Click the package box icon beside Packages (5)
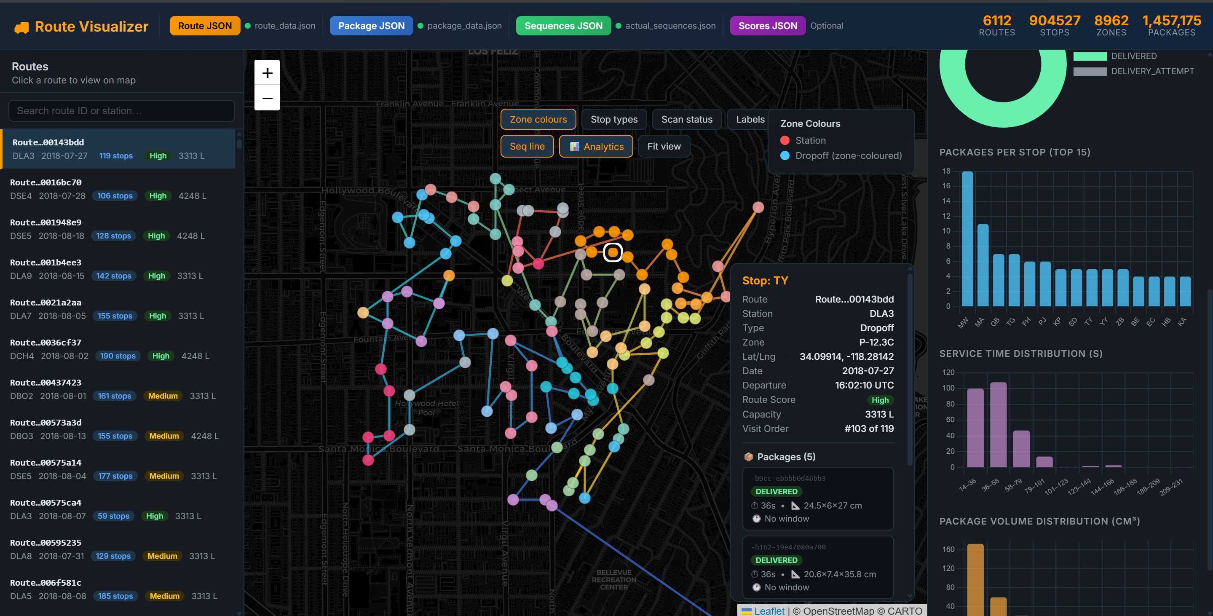This screenshot has width=1213, height=616. pos(748,457)
